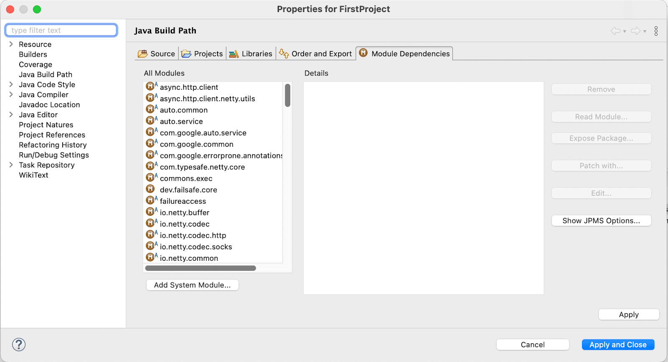668x362 pixels.
Task: Expand the Resource tree node
Action: tap(11, 44)
